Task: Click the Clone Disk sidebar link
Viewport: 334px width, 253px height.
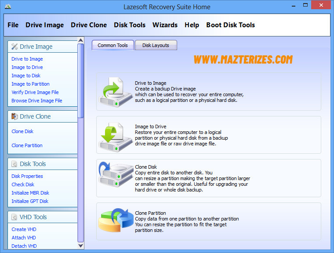Action: tap(22, 131)
